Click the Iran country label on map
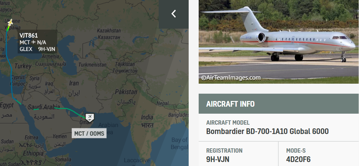This screenshot has height=166, width=359. point(74,83)
